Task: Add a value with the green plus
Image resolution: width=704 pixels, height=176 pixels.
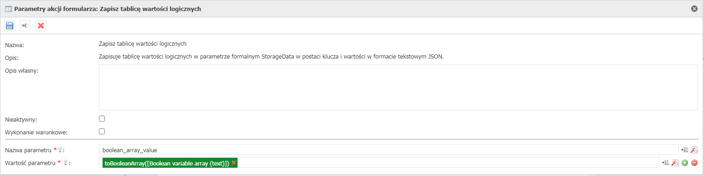Action: [x=685, y=162]
